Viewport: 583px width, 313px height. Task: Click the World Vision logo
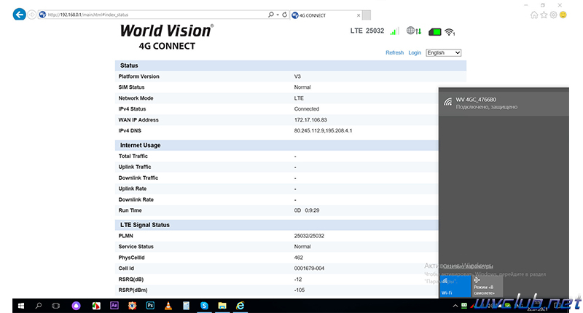(x=167, y=36)
